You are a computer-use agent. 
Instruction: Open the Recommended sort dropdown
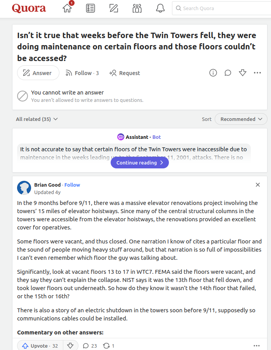click(241, 119)
